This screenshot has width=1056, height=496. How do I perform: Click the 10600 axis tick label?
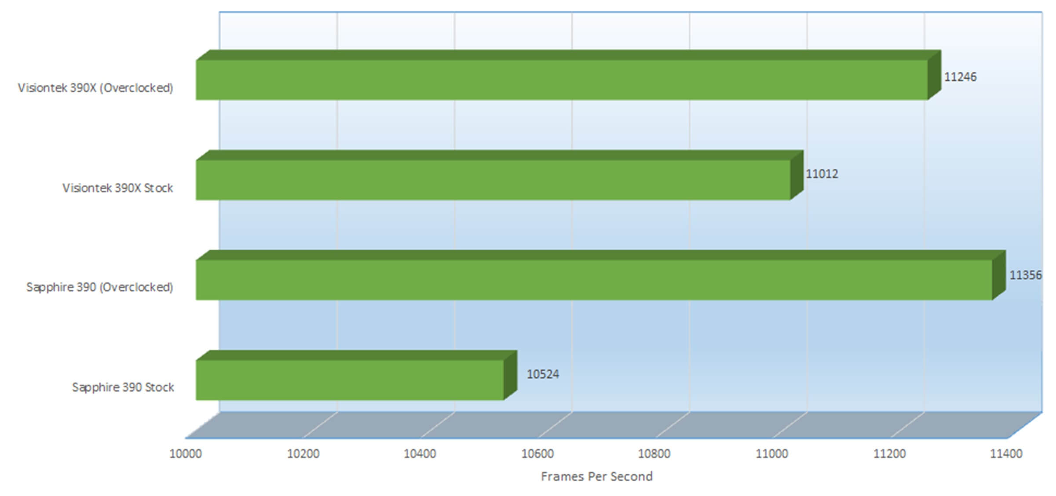(537, 454)
